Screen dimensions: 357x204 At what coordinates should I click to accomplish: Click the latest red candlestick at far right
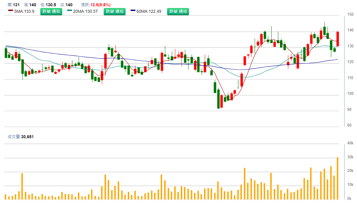coord(338,39)
